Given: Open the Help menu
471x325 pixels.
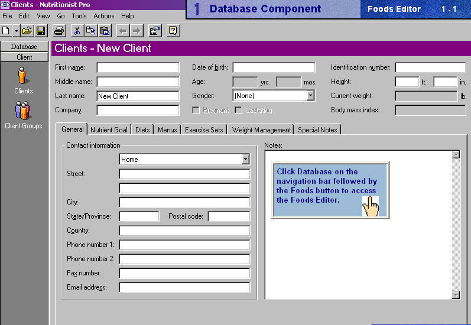Looking at the screenshot, I should [x=128, y=16].
